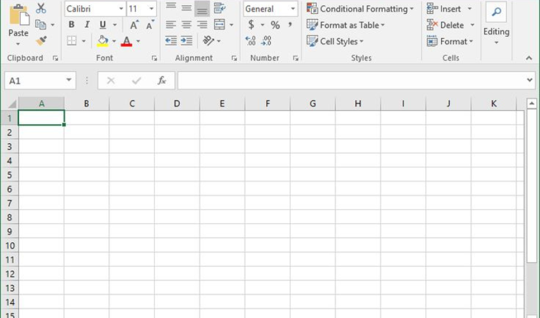540x318 pixels.
Task: Toggle Bold formatting
Action: coord(71,25)
